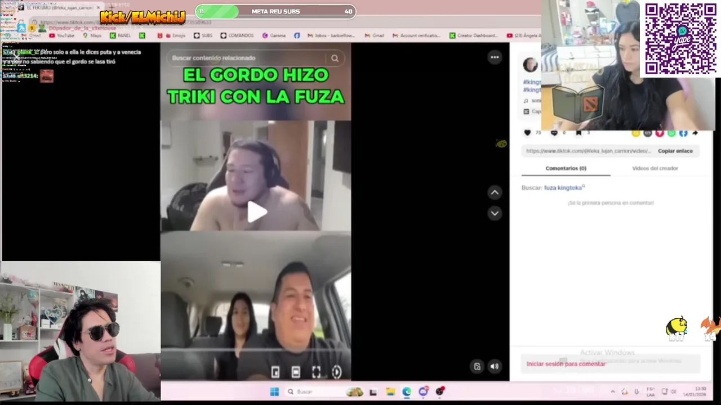Open the Facebook bookmark icon
Viewport: 721px width, 405px height.
click(x=297, y=35)
